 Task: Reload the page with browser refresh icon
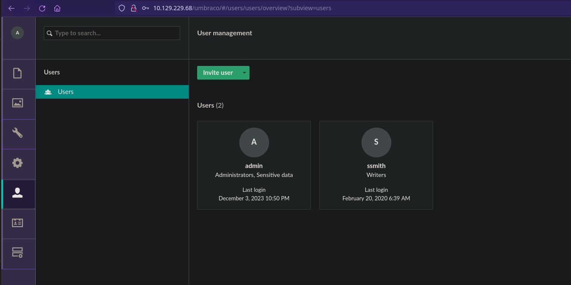tap(42, 8)
